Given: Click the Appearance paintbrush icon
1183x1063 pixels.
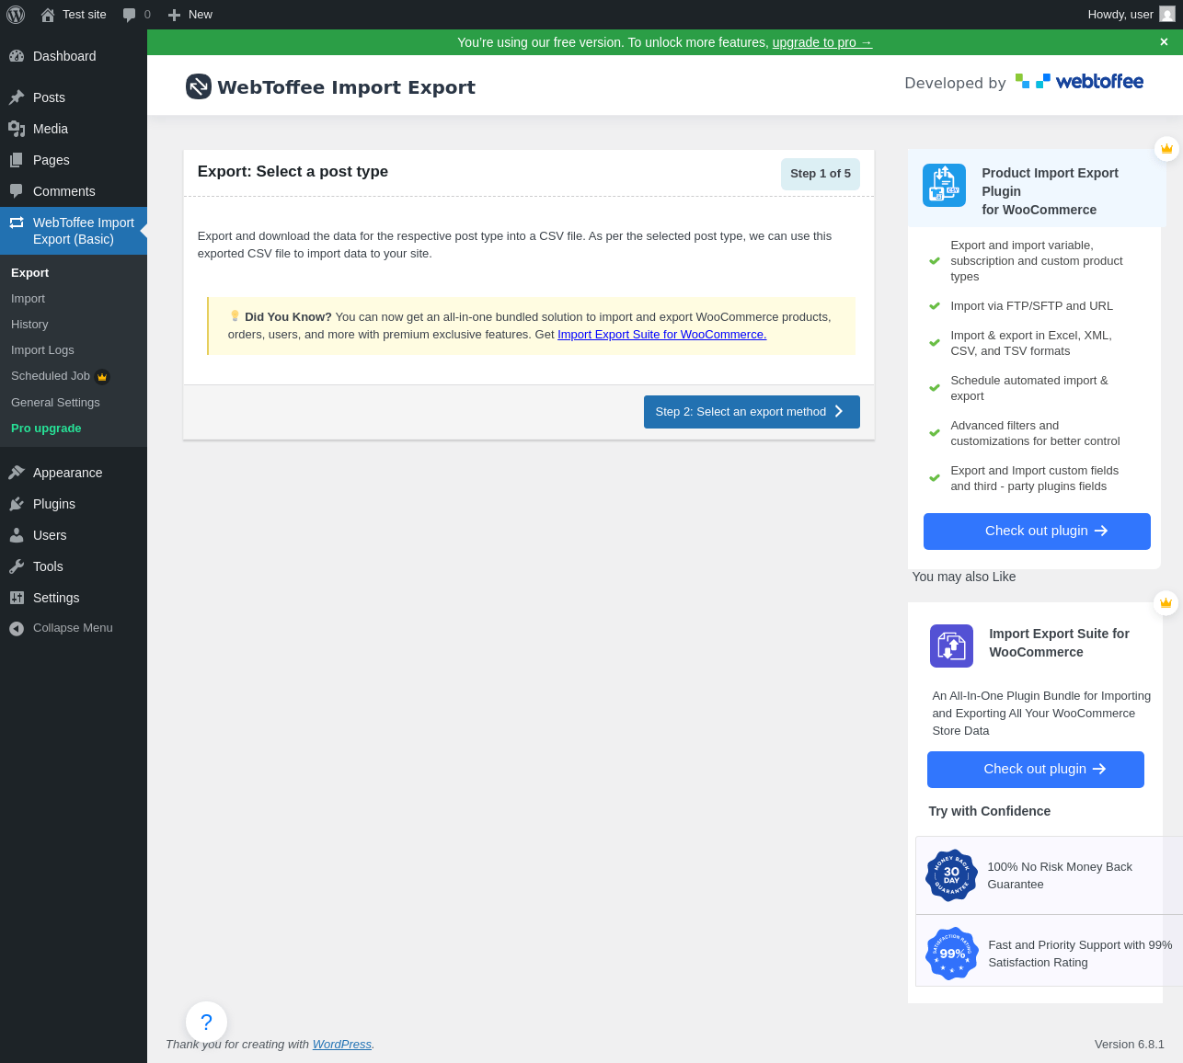Looking at the screenshot, I should pyautogui.click(x=17, y=473).
